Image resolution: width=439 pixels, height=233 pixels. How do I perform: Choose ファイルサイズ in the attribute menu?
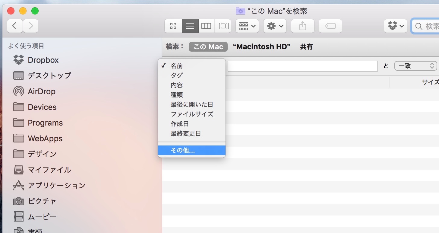pos(192,114)
